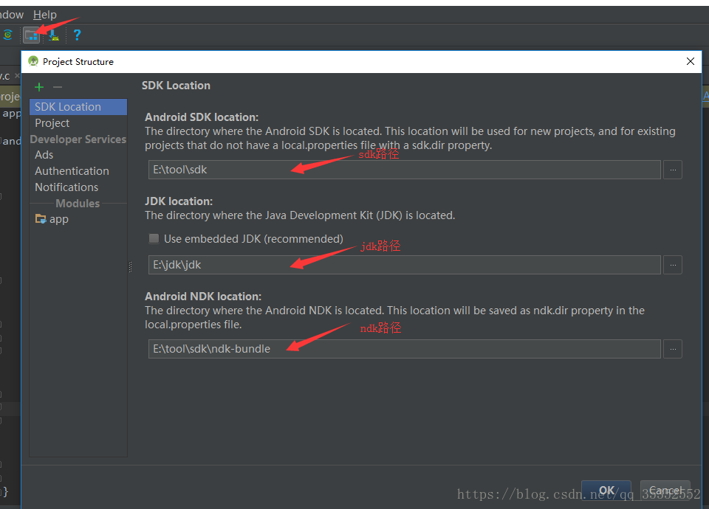Open the SDK Manager toolbar icon
709x509 pixels.
tap(54, 35)
